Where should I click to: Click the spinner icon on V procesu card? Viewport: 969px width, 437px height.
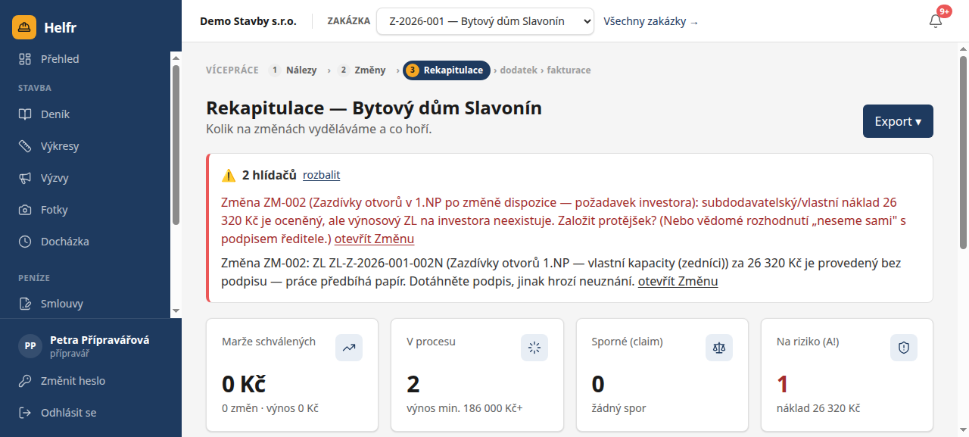534,348
